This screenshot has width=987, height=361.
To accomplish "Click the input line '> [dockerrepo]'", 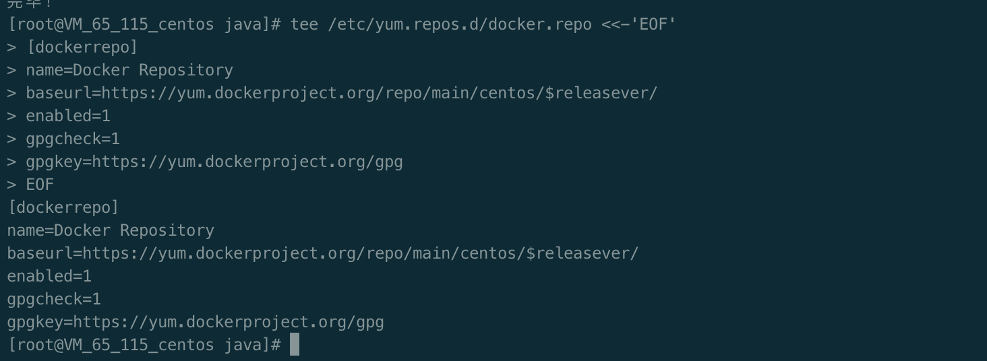I will click(x=72, y=48).
